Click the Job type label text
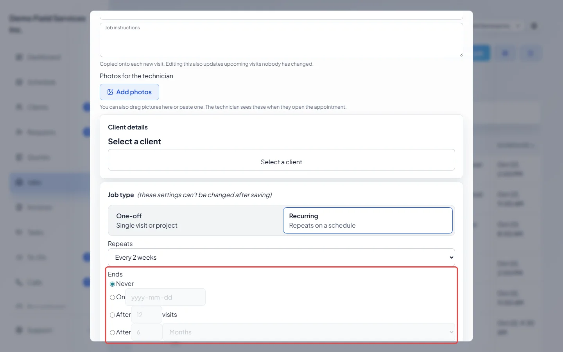This screenshot has width=563, height=352. 121,195
